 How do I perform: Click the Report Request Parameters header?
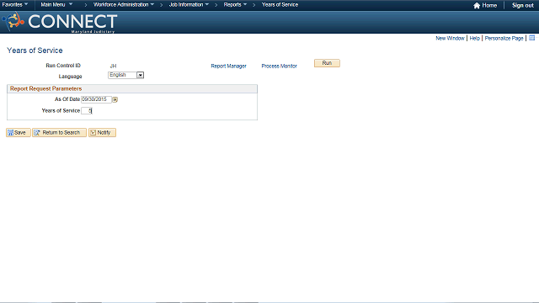(132, 88)
